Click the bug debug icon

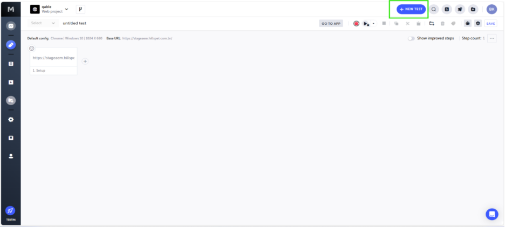pyautogui.click(x=468, y=24)
